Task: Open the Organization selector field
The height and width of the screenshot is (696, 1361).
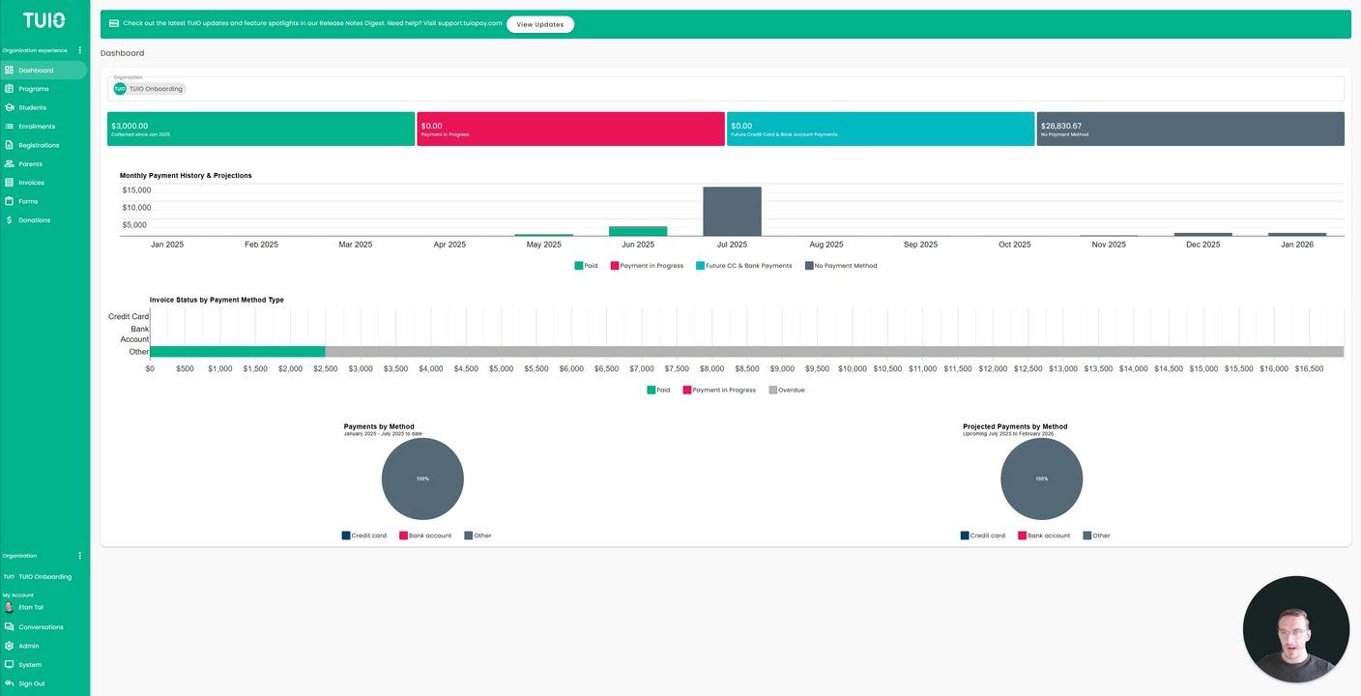Action: [x=725, y=89]
